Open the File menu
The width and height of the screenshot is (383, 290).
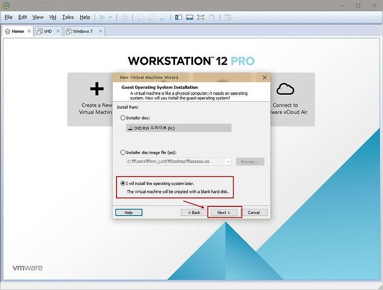point(9,18)
